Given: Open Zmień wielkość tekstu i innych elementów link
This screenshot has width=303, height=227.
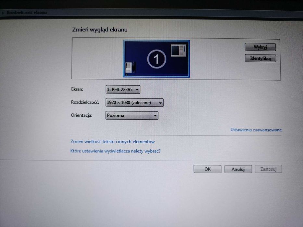Looking at the screenshot, I should click(x=112, y=142).
